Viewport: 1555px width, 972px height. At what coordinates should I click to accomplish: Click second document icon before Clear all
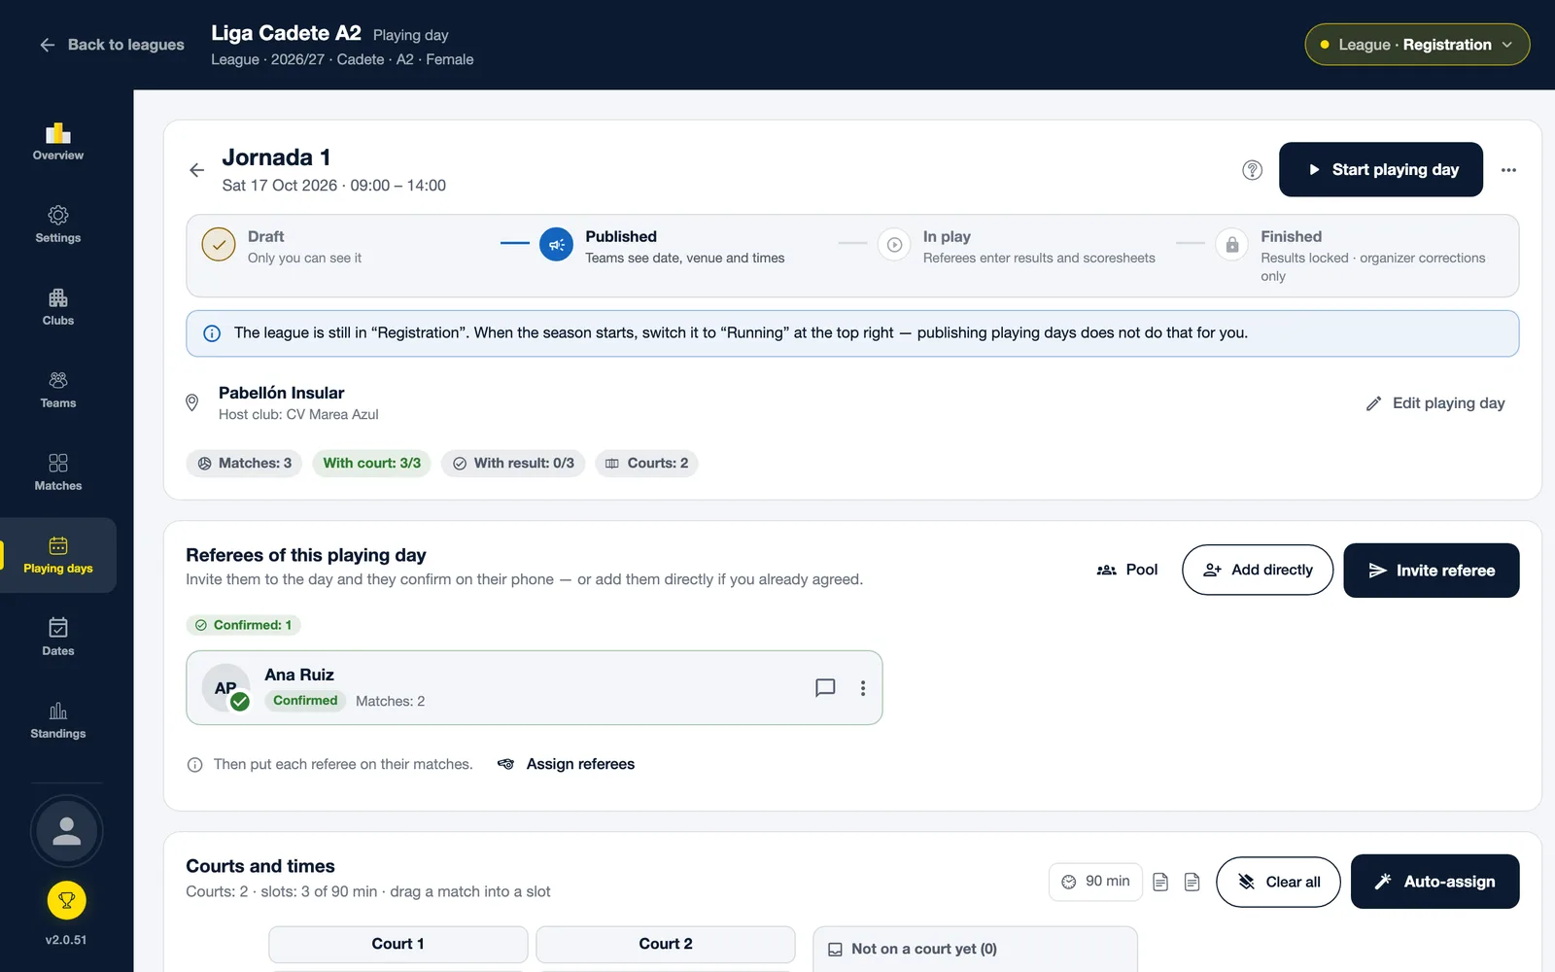pos(1192,882)
